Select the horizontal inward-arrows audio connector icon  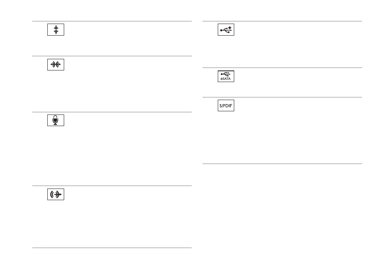56,64
